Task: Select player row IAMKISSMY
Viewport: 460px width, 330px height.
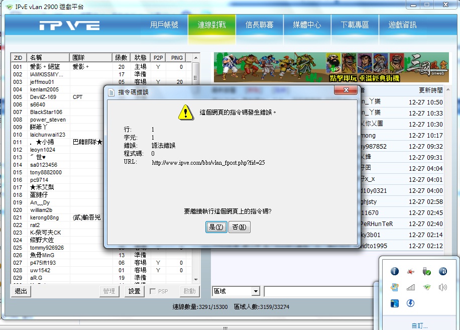Action: (101, 74)
